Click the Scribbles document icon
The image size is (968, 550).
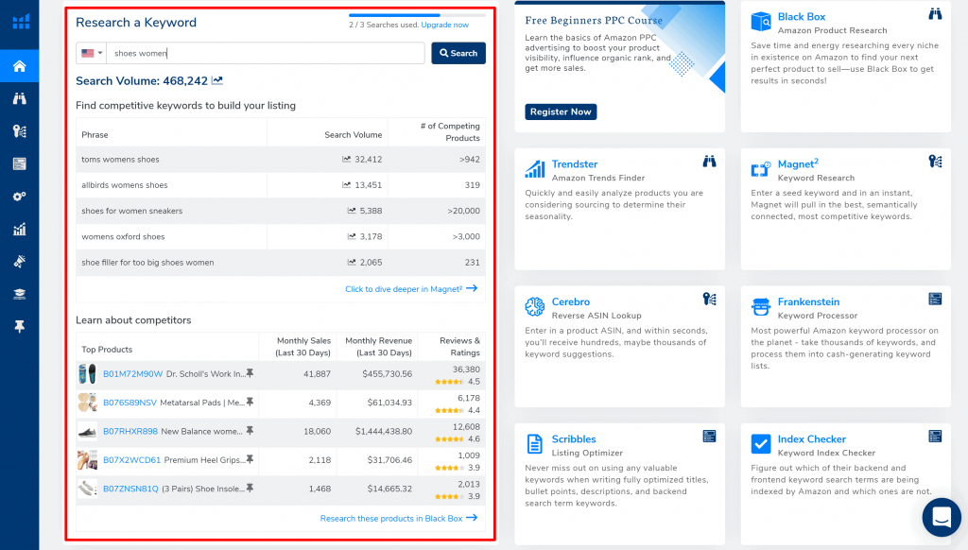tap(535, 444)
